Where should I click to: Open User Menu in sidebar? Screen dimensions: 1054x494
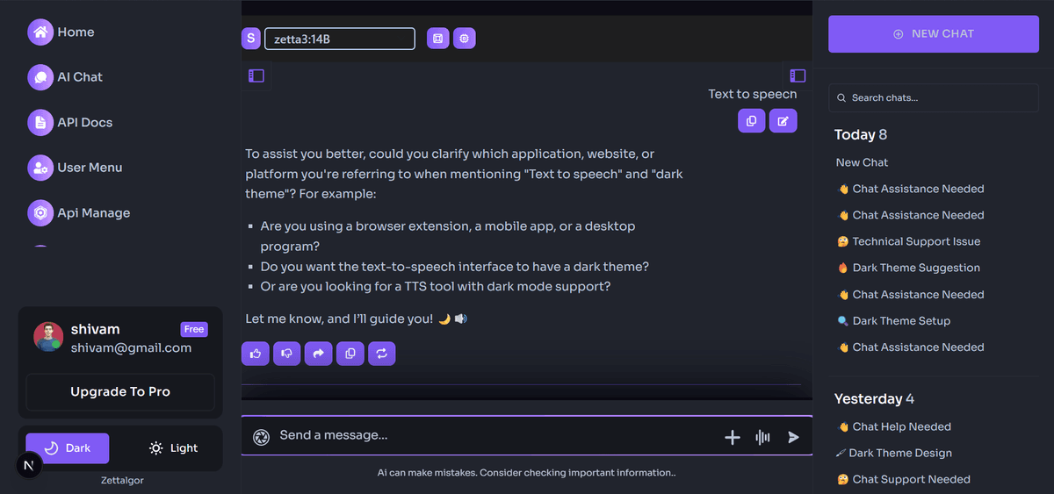coord(76,168)
